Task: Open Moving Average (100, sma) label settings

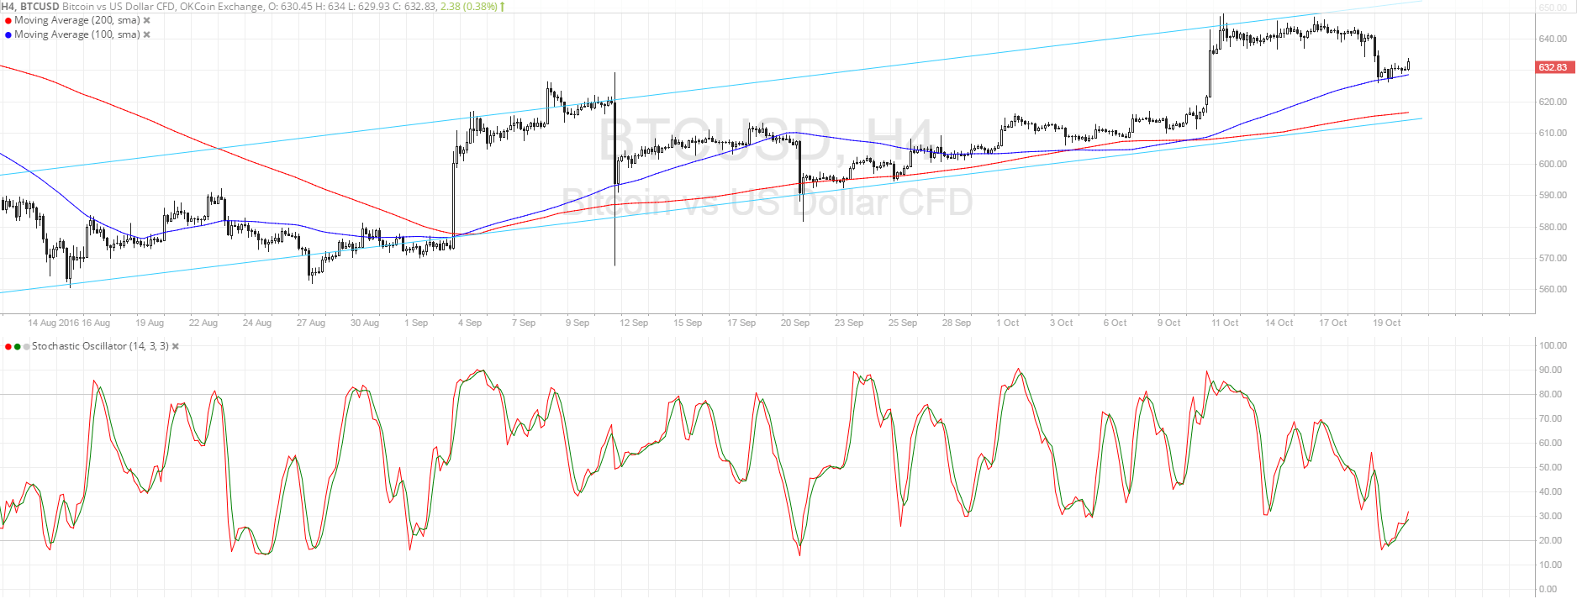Action: coord(76,34)
